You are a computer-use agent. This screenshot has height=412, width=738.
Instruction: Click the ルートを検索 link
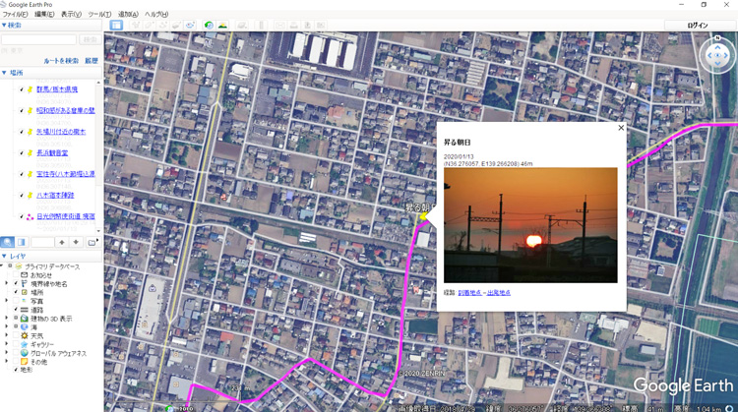(61, 61)
